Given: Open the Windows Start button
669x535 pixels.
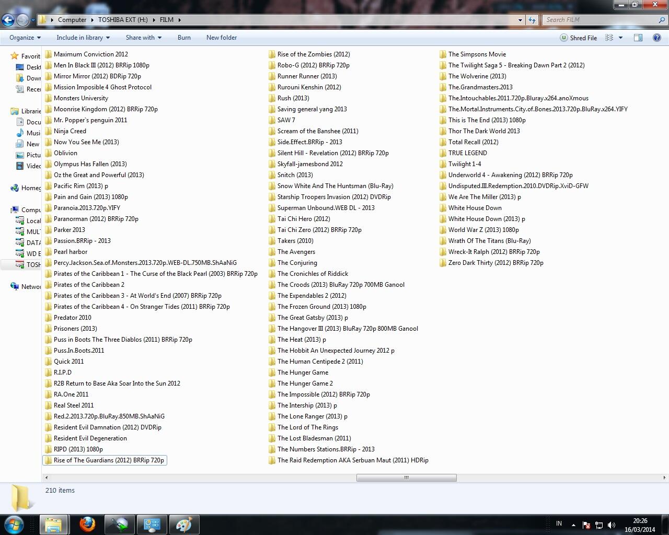Looking at the screenshot, I should pos(14,525).
